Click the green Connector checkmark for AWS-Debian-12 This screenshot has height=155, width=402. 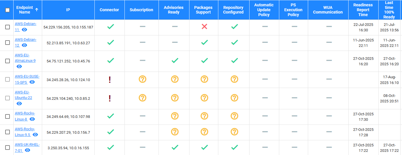[x=111, y=43]
